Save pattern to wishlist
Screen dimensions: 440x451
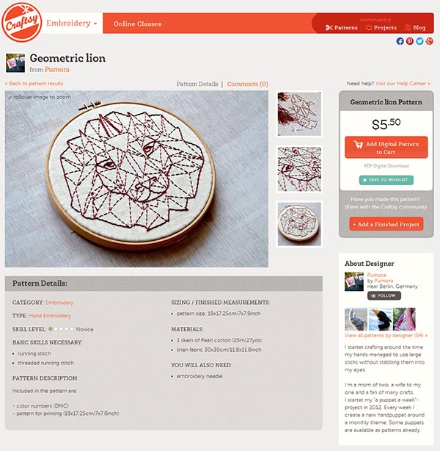386,180
